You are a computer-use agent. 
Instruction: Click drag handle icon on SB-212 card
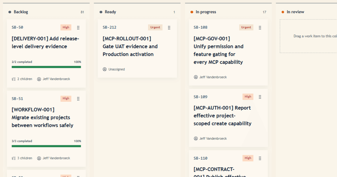[x=169, y=28]
